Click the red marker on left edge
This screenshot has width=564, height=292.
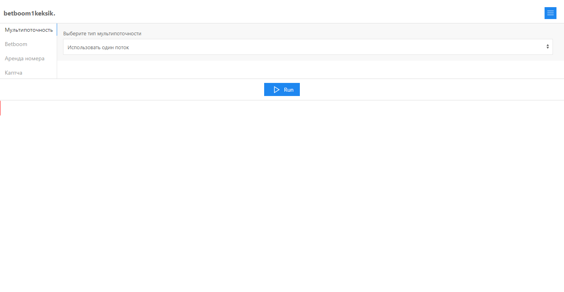[0, 108]
